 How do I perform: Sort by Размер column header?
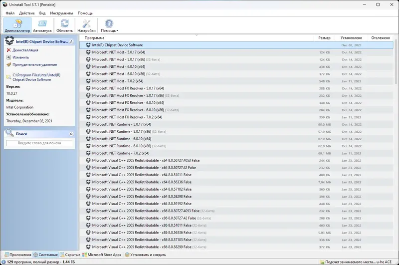[x=324, y=37]
